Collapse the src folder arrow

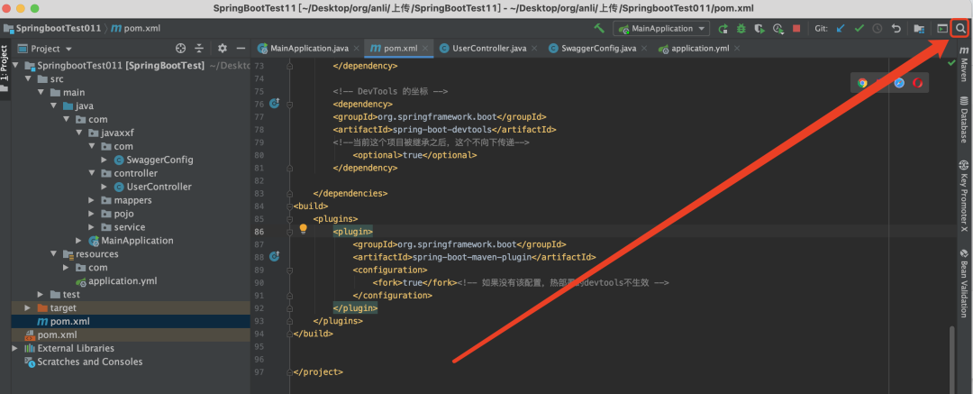[x=27, y=79]
